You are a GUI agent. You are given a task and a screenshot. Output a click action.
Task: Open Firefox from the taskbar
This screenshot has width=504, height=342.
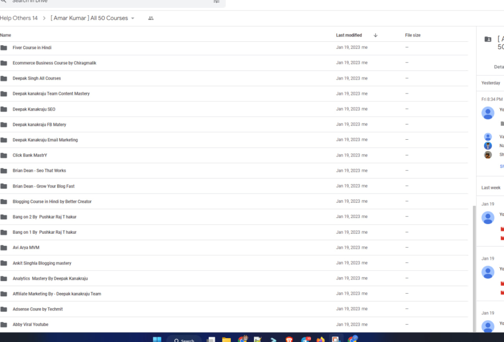(320, 340)
